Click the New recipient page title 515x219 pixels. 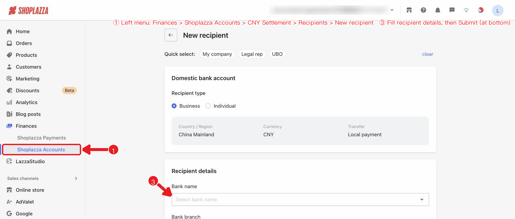[x=206, y=35]
